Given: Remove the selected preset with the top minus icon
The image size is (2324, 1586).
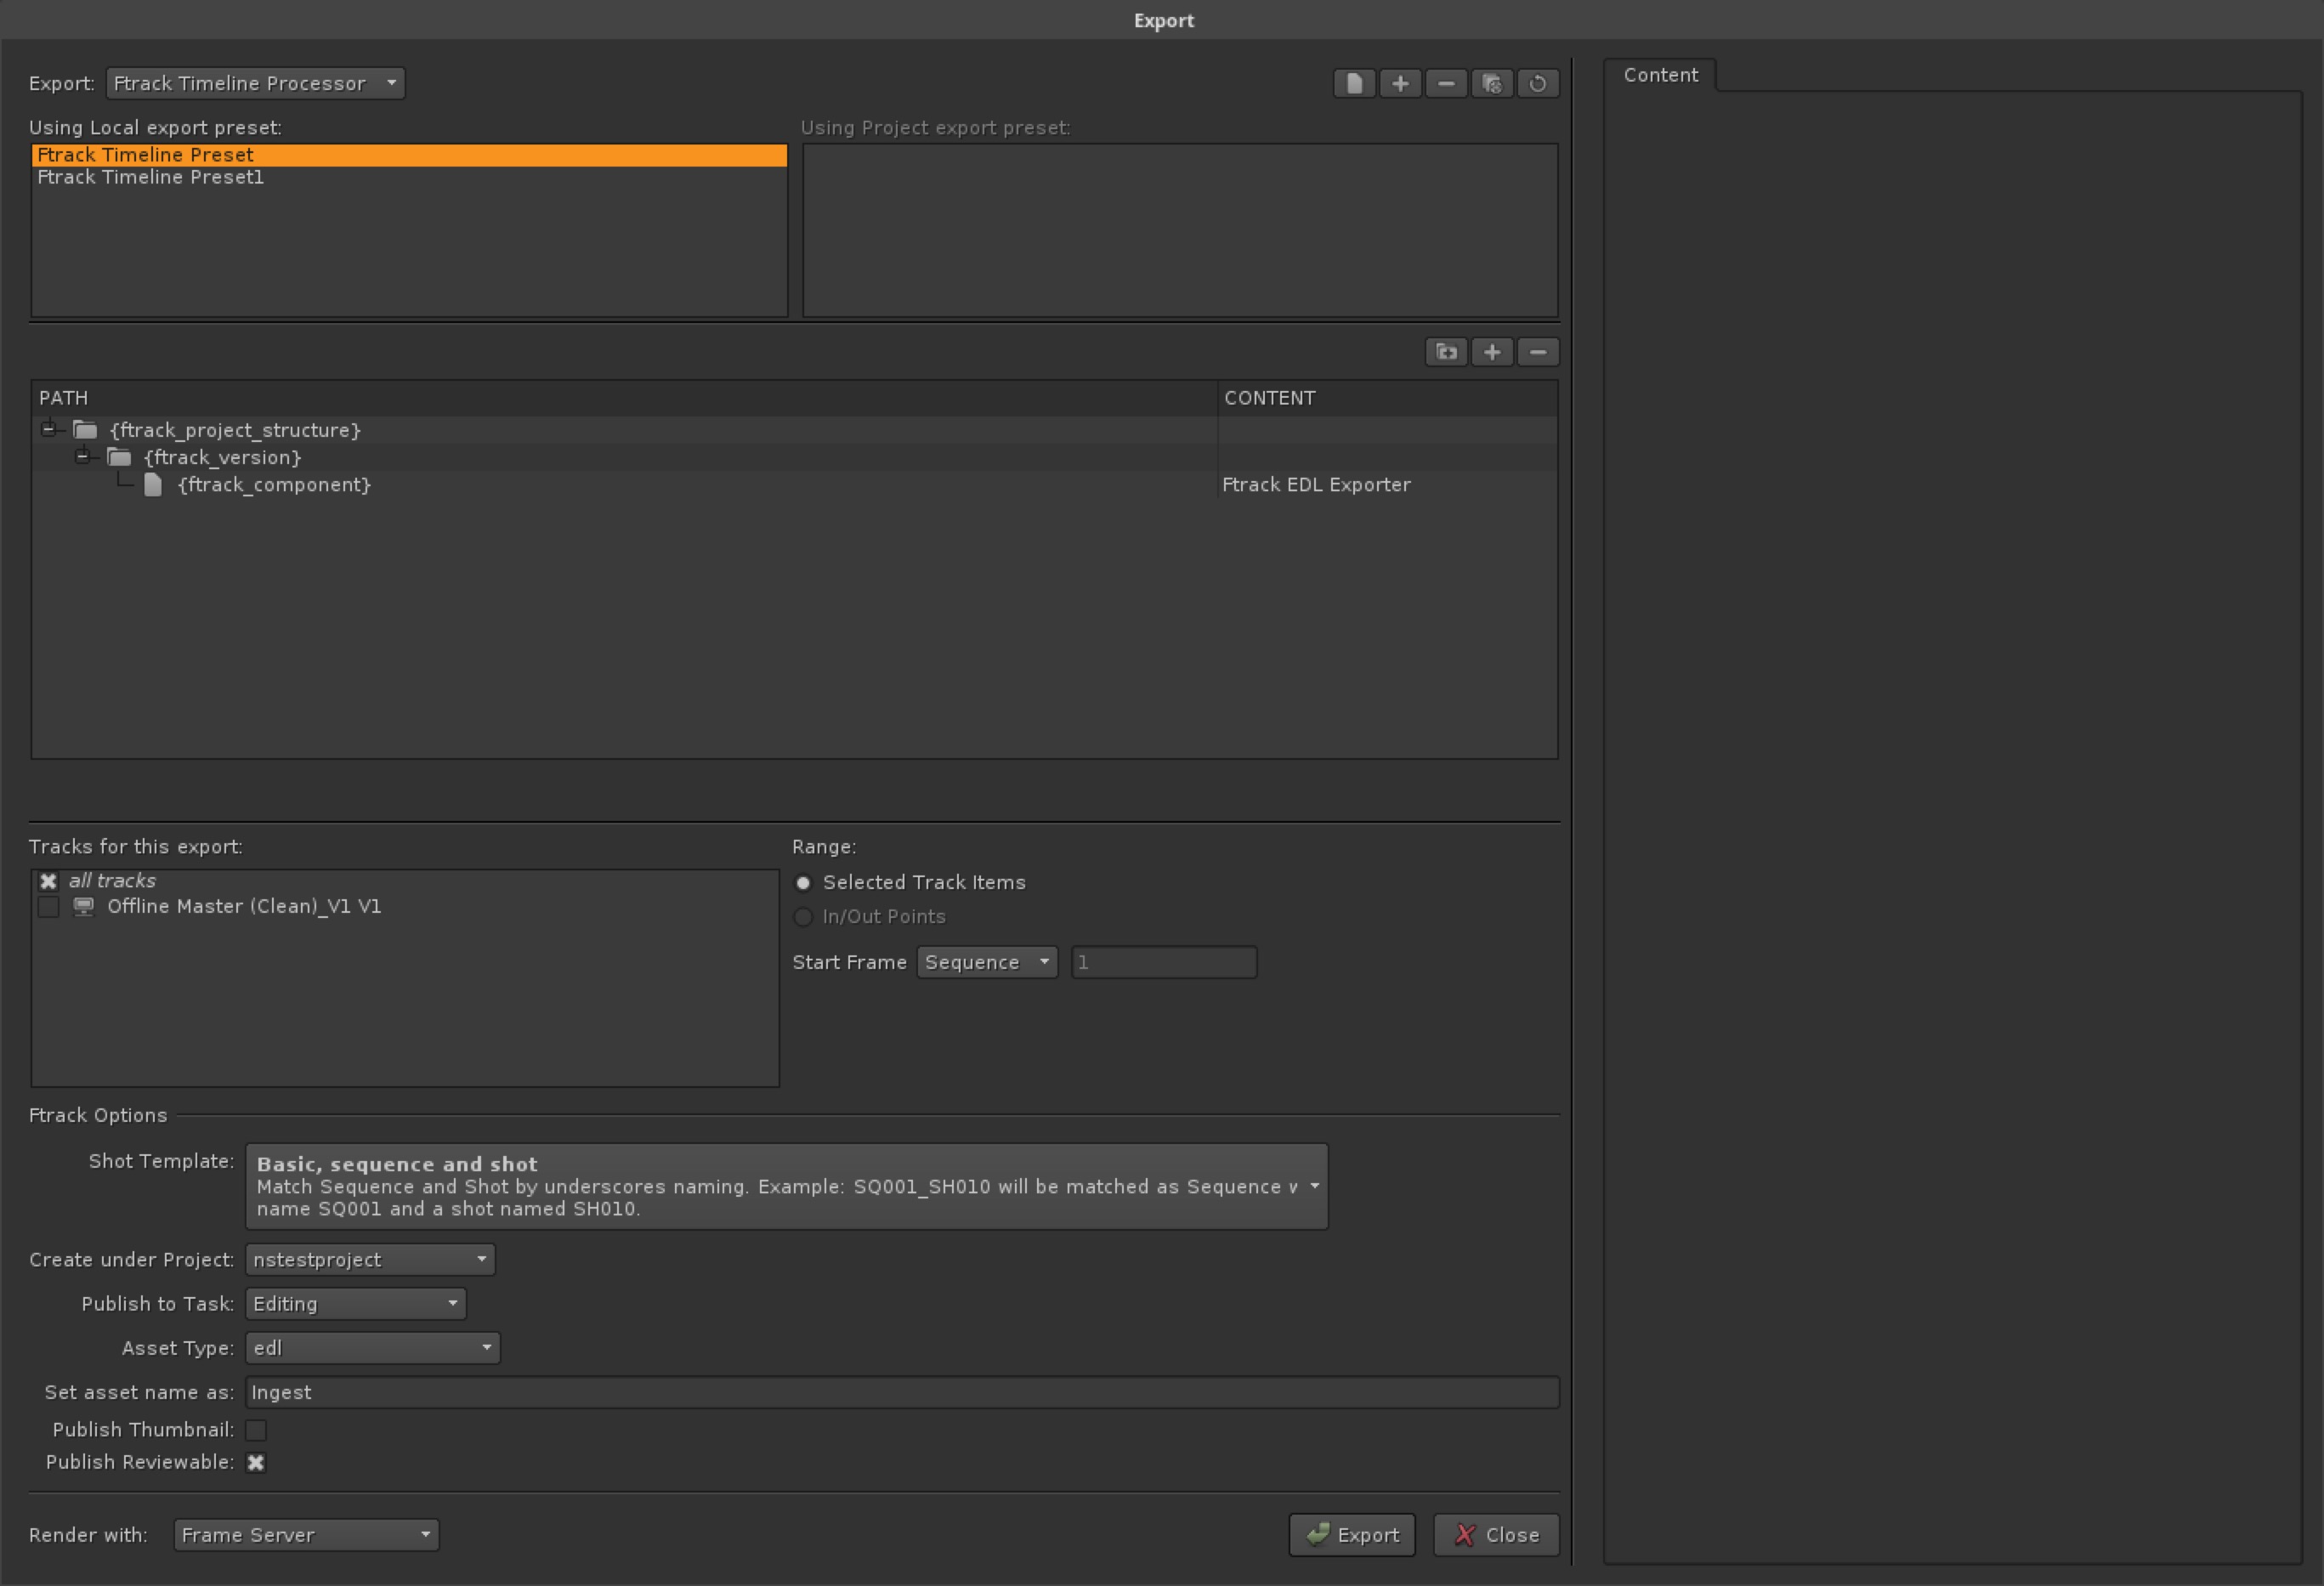Looking at the screenshot, I should click(x=1446, y=83).
